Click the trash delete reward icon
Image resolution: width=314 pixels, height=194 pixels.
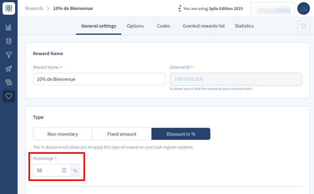(303, 26)
